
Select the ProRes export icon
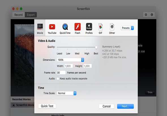coord(89,27)
